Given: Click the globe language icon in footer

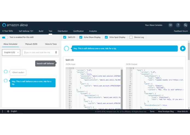Looking at the screenshot, I should [x=8, y=111].
